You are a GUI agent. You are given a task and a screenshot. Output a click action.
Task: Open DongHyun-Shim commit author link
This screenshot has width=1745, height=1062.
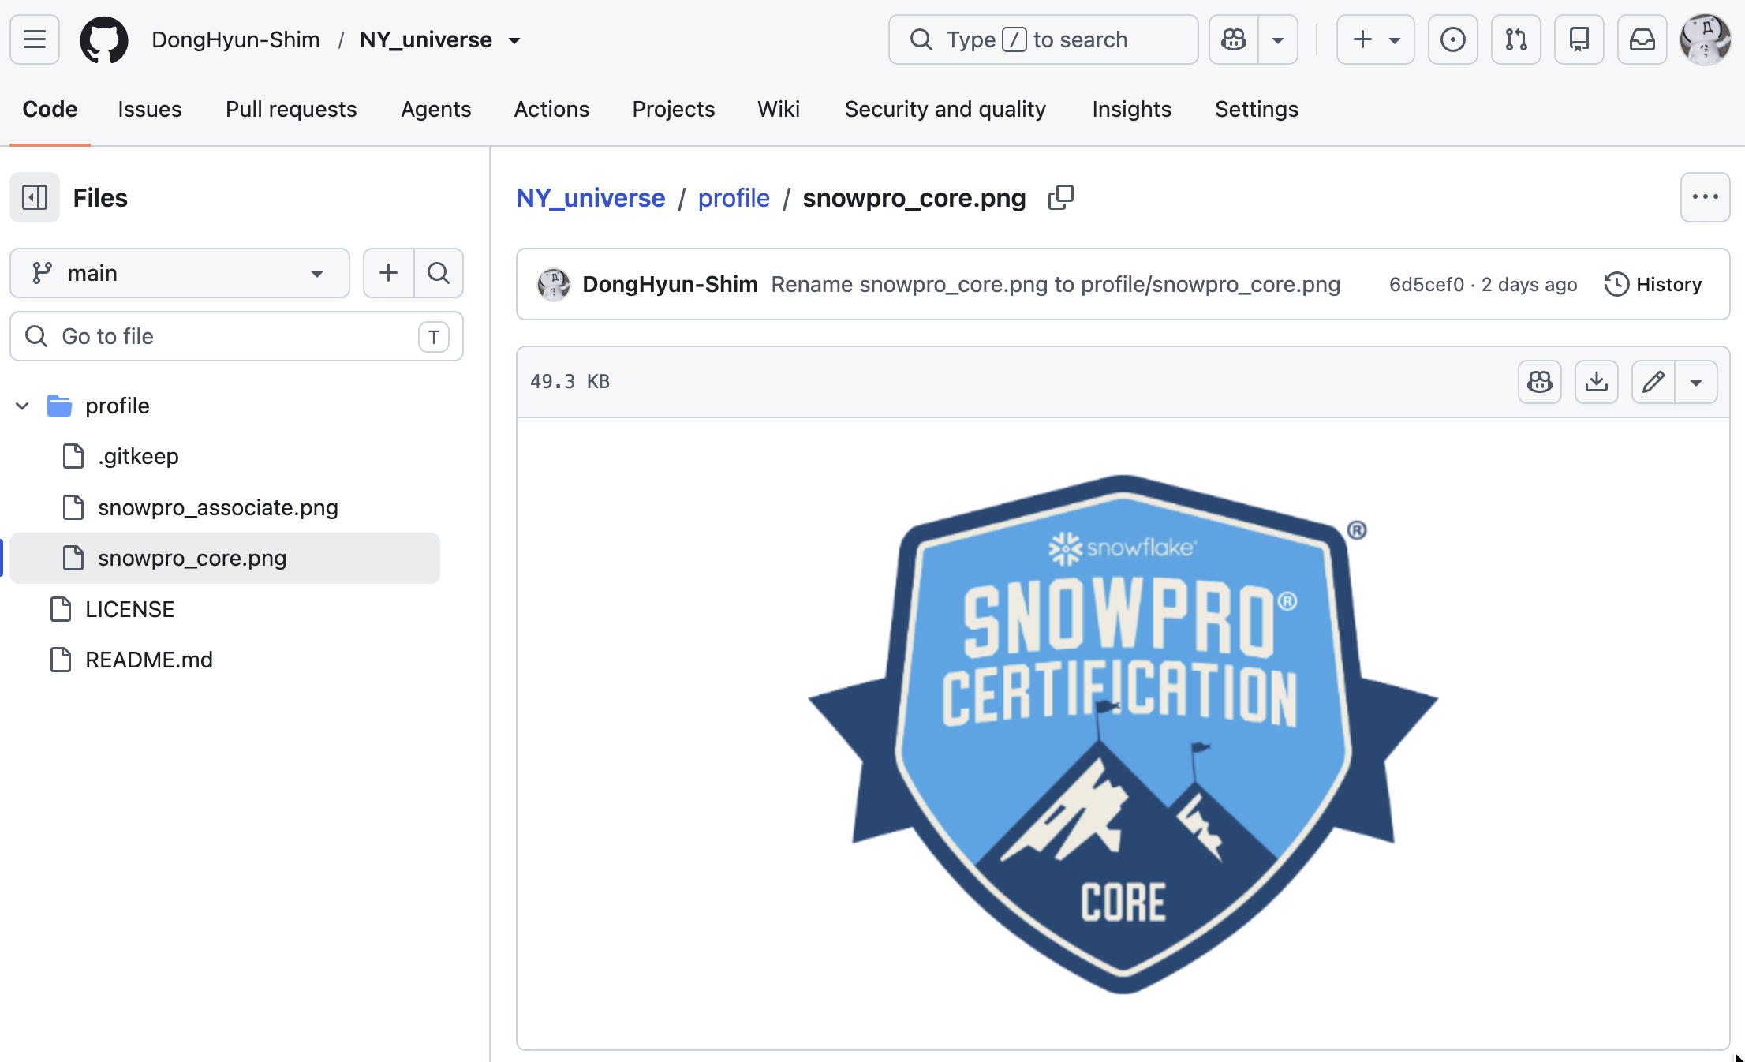[671, 284]
